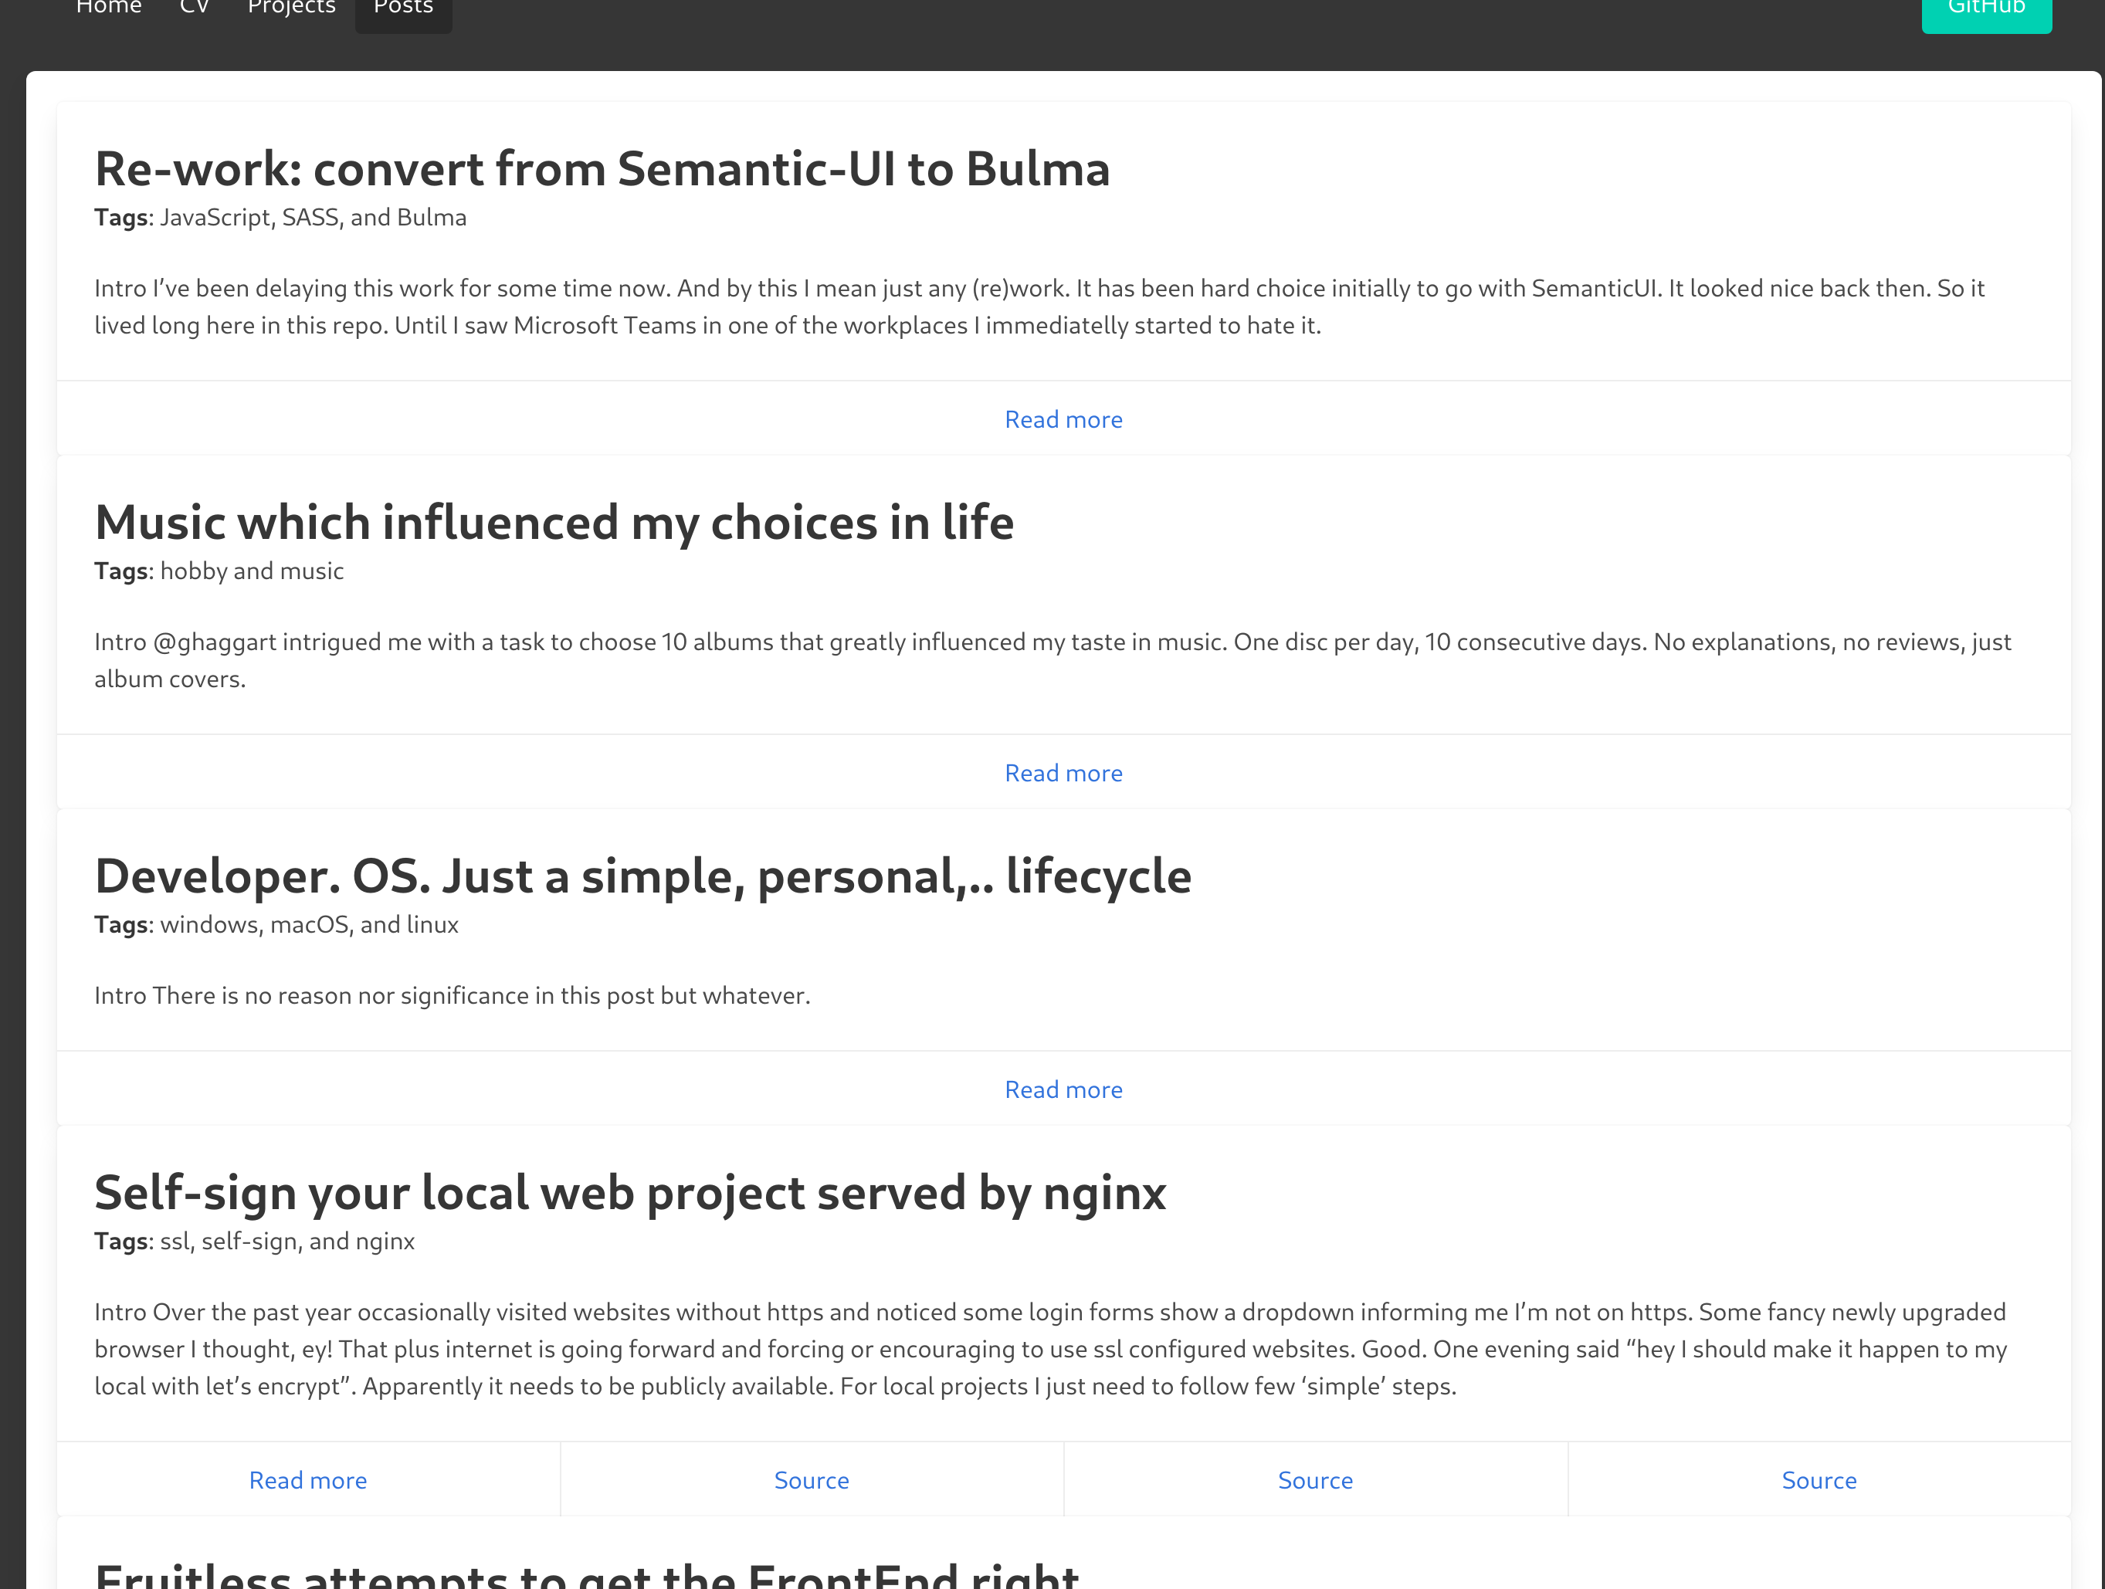The height and width of the screenshot is (1589, 2105).
Task: Click the nginx post intro paragraph
Action: [x=1051, y=1349]
